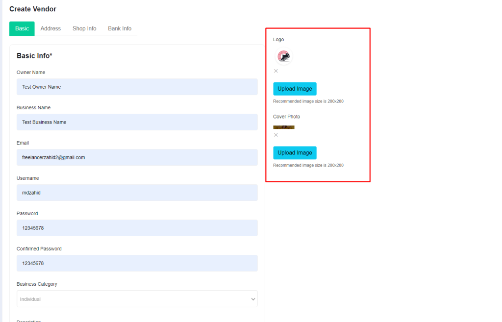Switch to the Basic tab
The width and height of the screenshot is (502, 322).
pyautogui.click(x=22, y=28)
